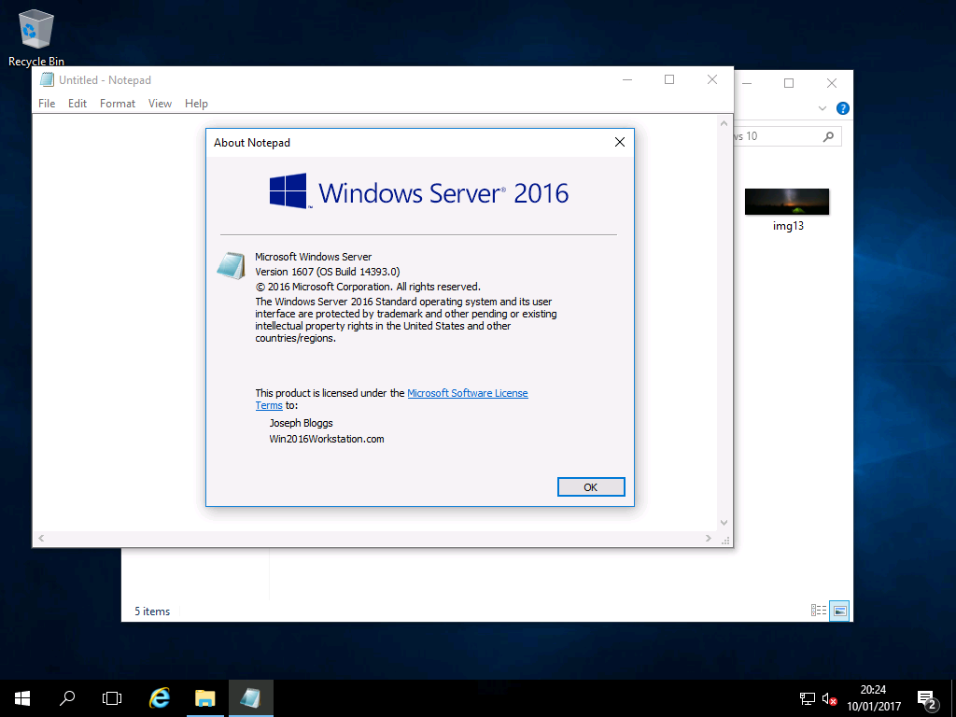Open network status tray icon
This screenshot has height=717, width=956.
pos(808,698)
